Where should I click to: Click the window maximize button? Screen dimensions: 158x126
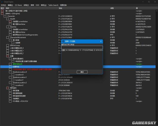tap(149, 2)
